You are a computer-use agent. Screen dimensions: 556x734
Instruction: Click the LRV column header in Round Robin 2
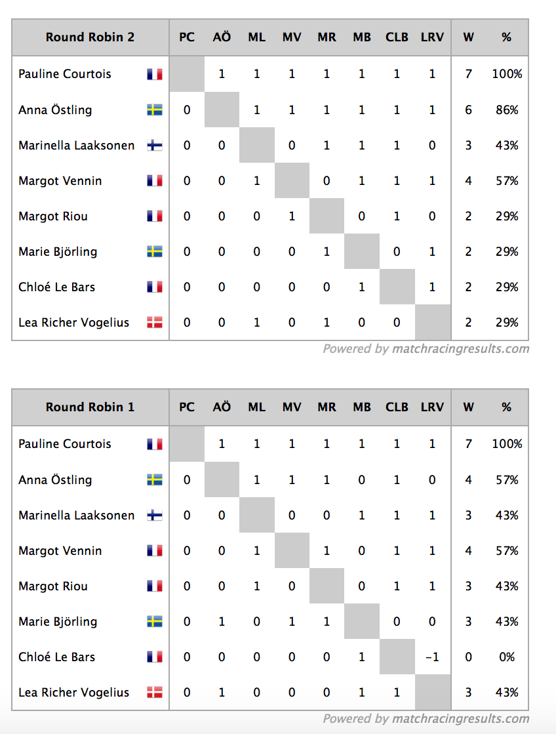coord(432,37)
